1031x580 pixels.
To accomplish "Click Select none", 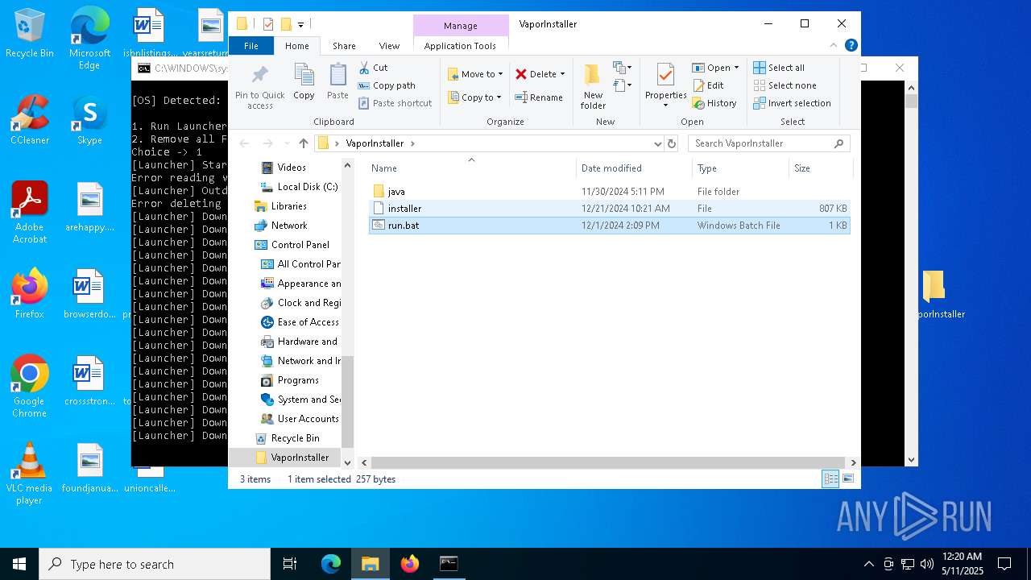I will tap(785, 85).
